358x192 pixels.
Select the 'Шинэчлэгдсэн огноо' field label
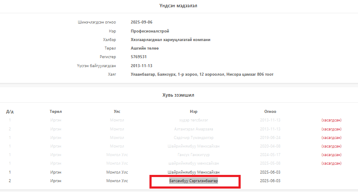pyautogui.click(x=97, y=22)
